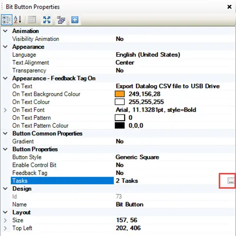
Task: Collapse the Animation category
Action: click(x=5, y=31)
